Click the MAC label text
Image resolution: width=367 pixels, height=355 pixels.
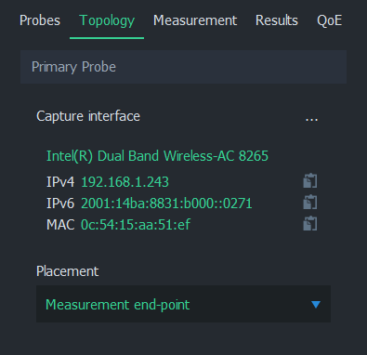60,225
